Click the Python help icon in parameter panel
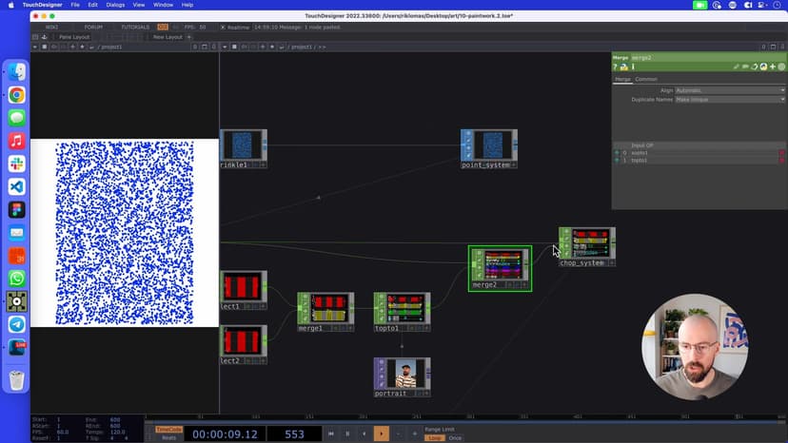 tap(624, 67)
